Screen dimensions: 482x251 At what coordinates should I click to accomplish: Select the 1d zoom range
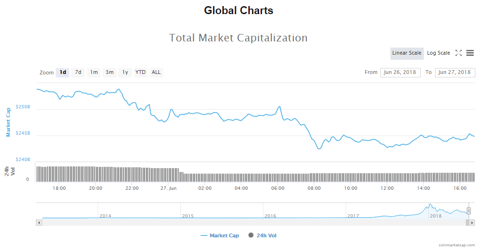(63, 73)
